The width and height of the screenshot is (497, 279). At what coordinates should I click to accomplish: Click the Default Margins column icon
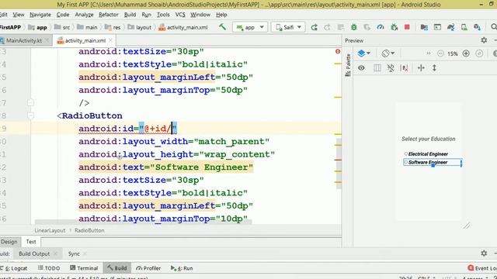(x=377, y=67)
